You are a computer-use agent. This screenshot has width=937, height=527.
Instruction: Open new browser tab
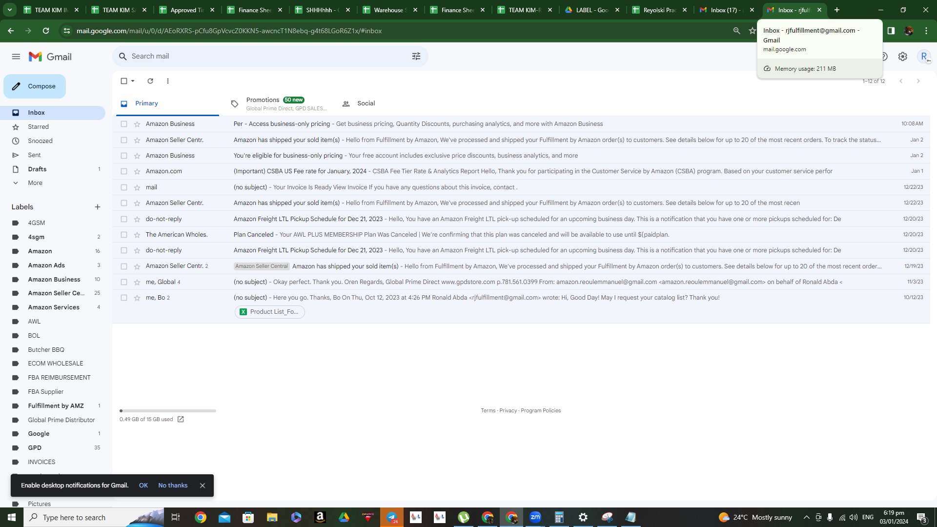click(x=837, y=10)
